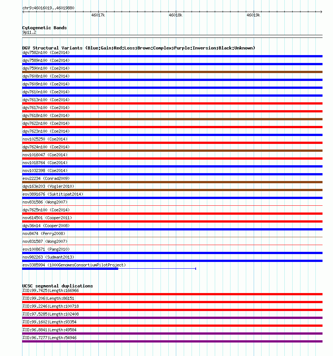Viewport: 333px width, 356px height.
Task: Click the blue bar under esv1008671
Action: click(172, 253)
